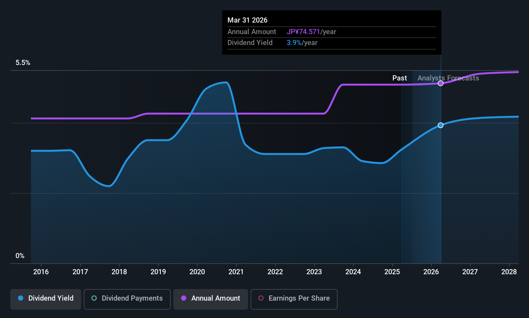Click the 2023 x-axis label
The image size is (529, 318).
tap(314, 272)
